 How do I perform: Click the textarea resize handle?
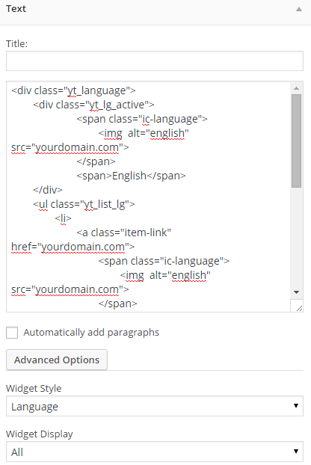[299, 308]
